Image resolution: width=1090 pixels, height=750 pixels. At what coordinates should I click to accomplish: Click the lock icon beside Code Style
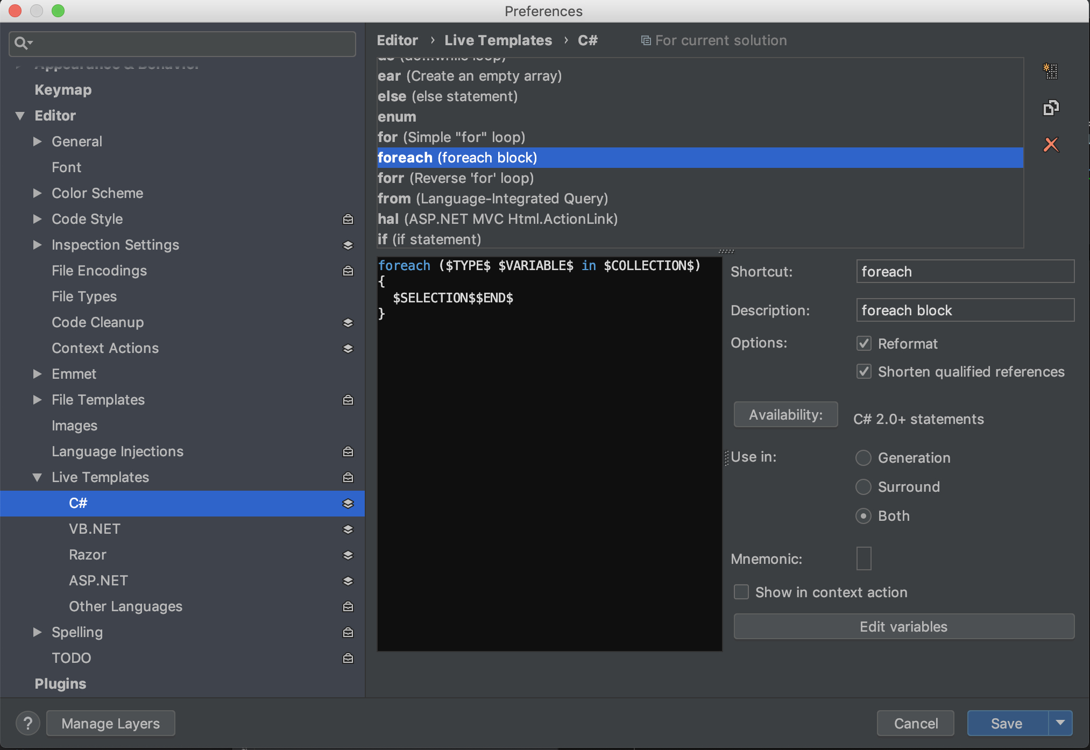pyautogui.click(x=348, y=219)
